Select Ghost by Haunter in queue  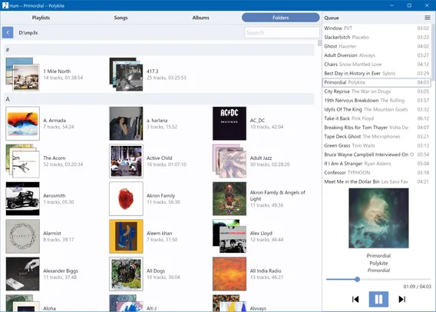(x=376, y=46)
